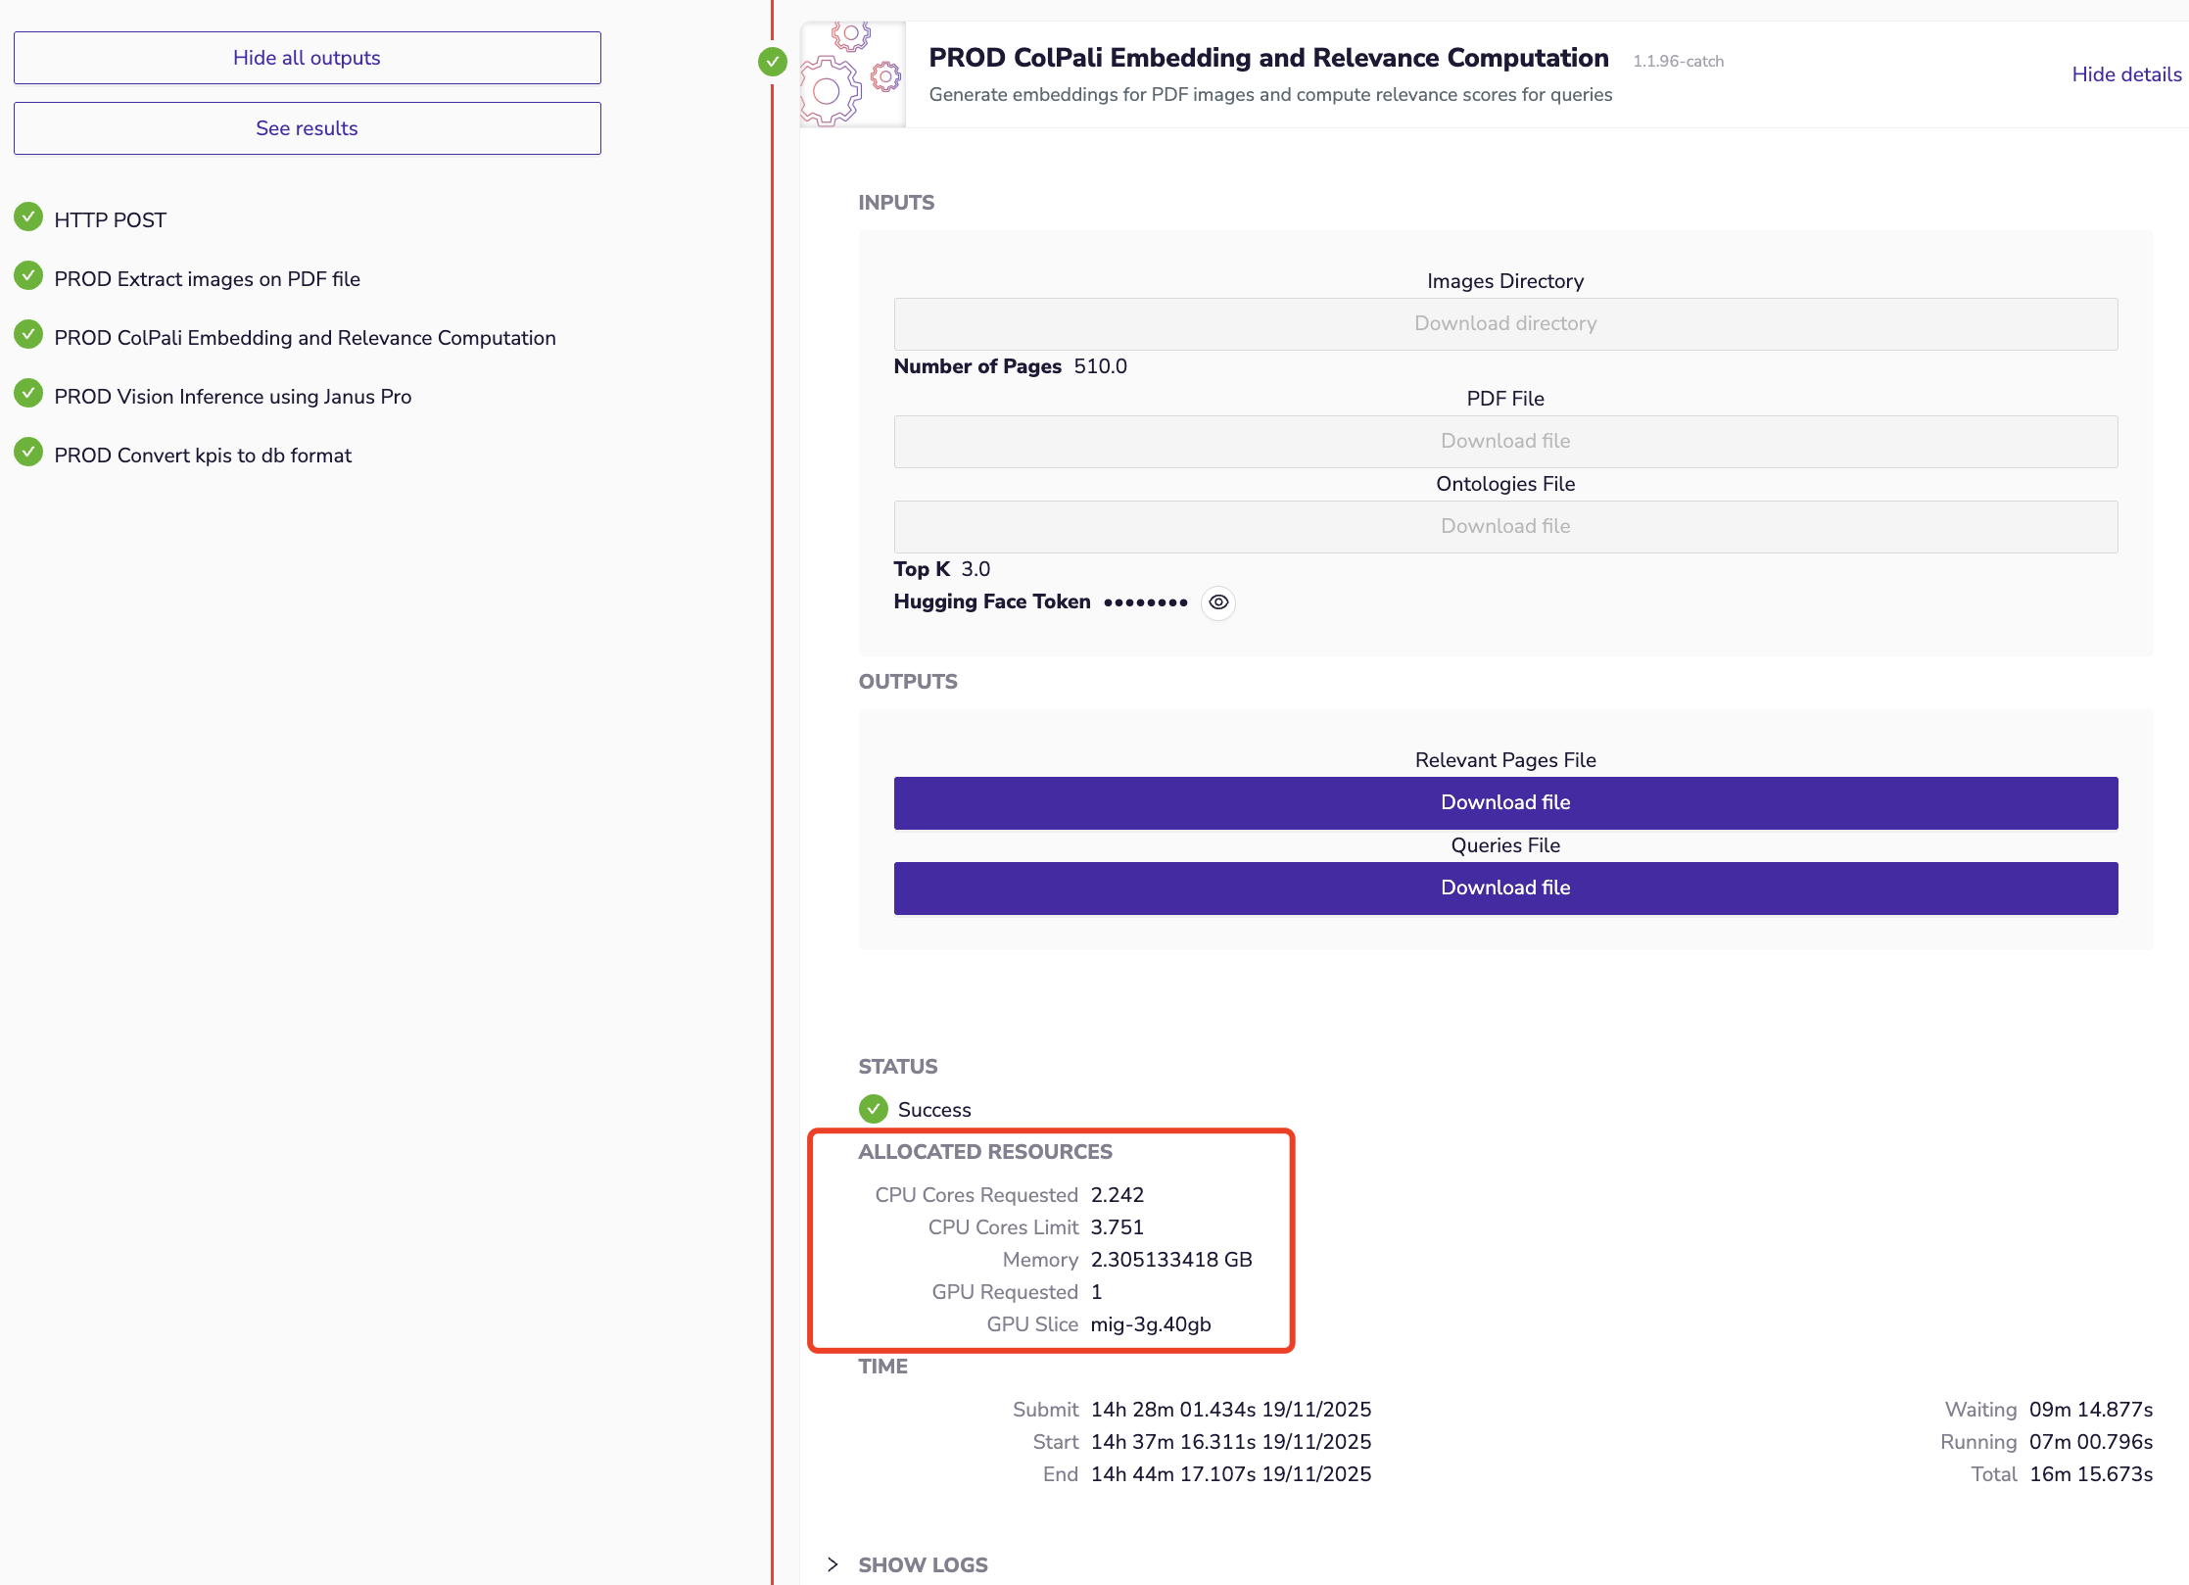This screenshot has width=2189, height=1585.
Task: Click green check beside ColPali Embedding step
Action: [x=28, y=335]
